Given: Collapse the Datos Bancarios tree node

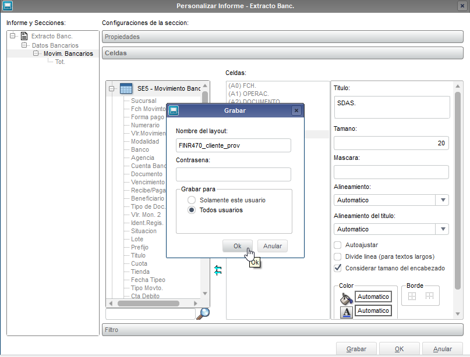Looking at the screenshot, I should [x=24, y=45].
